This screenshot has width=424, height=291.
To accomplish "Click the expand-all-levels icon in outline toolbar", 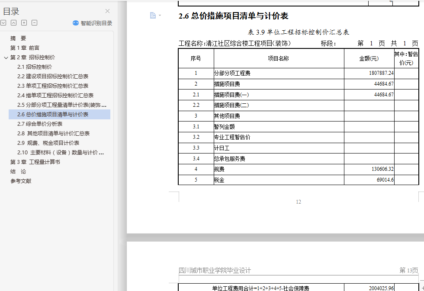I will pyautogui.click(x=3, y=23).
